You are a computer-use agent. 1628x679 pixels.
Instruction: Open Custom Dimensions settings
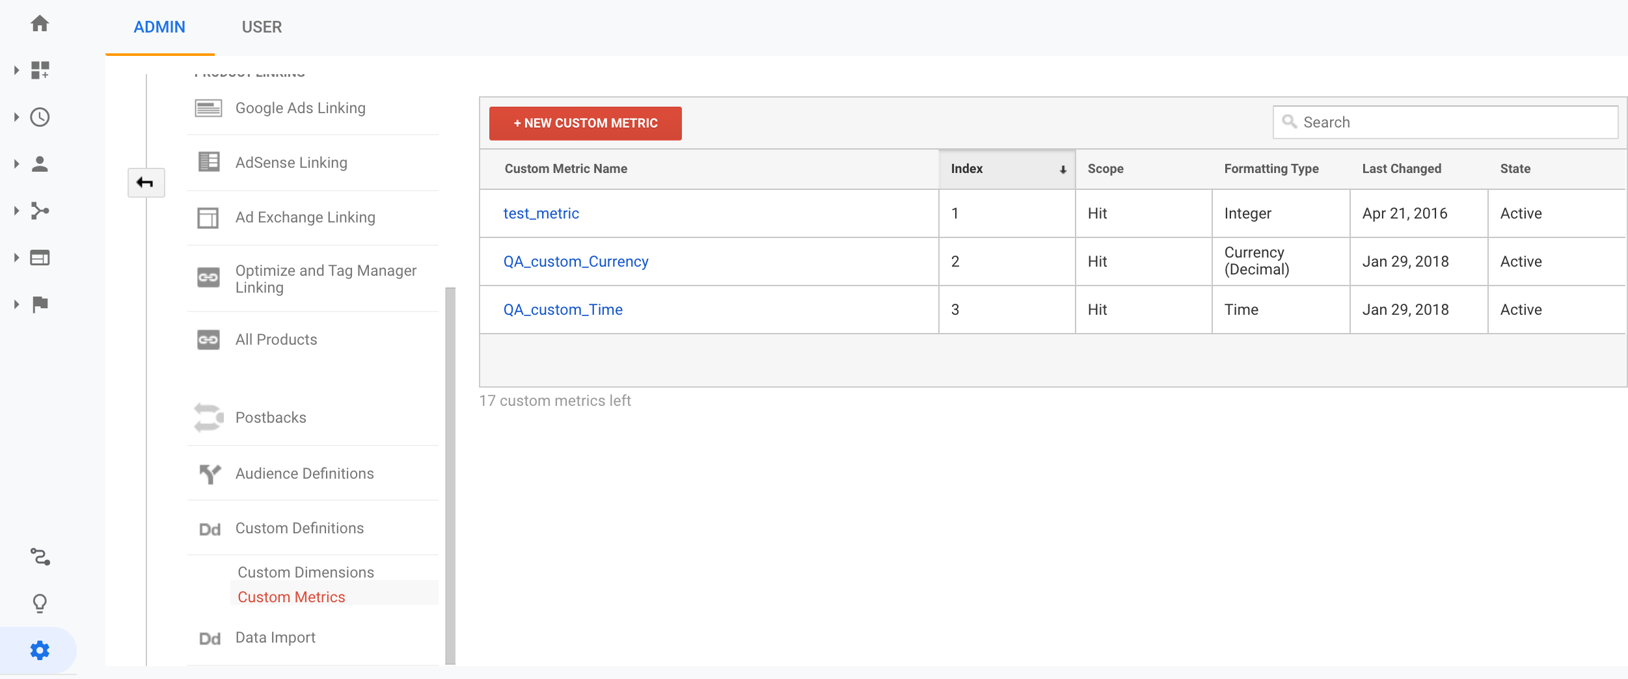click(306, 572)
